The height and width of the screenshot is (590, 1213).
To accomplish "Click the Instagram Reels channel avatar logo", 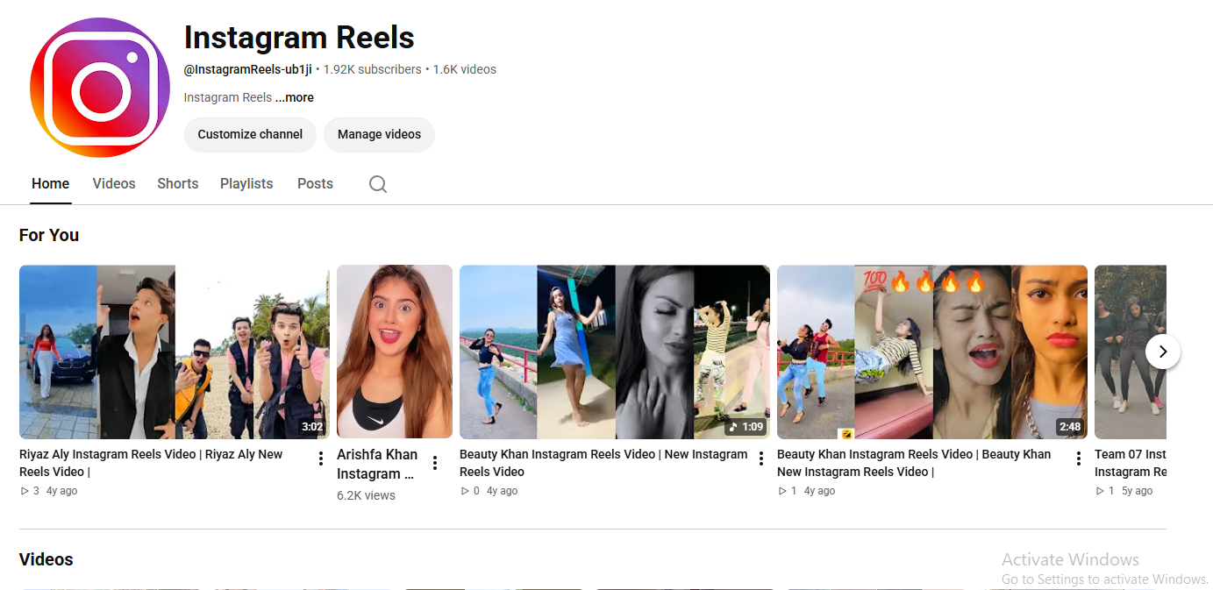I will click(x=100, y=88).
